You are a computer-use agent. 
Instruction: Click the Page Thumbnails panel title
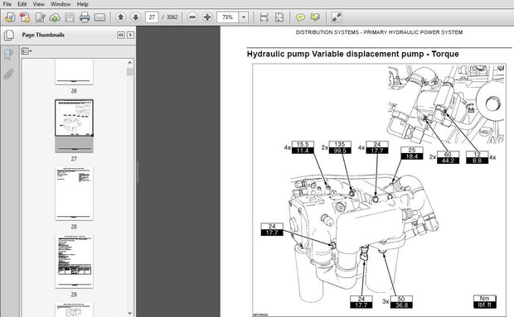[x=43, y=35]
